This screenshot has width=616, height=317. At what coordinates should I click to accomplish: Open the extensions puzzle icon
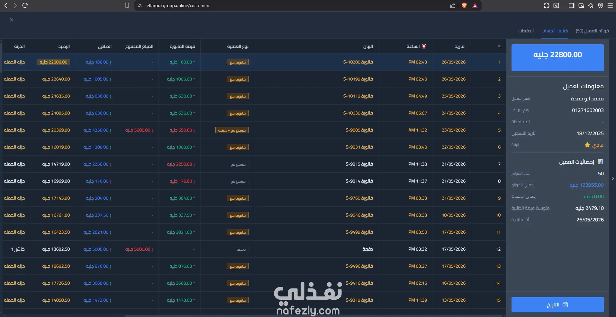click(x=547, y=5)
